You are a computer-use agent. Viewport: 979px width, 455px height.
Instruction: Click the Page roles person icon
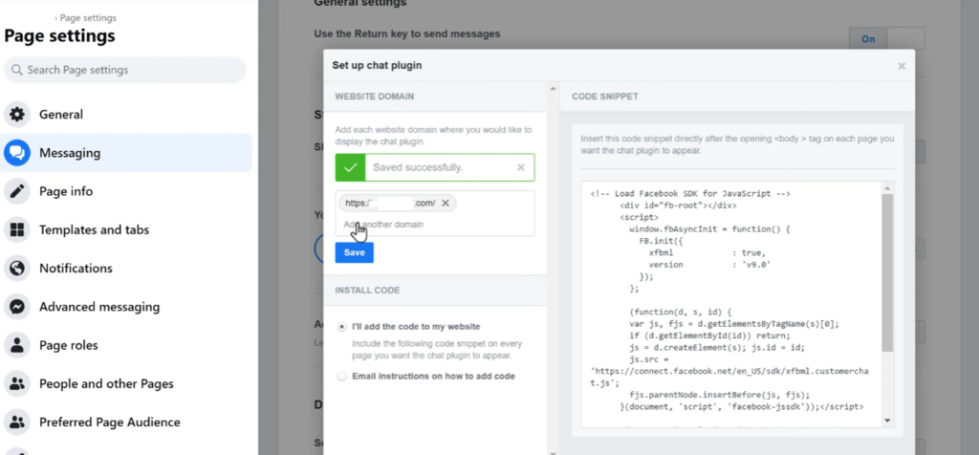coord(17,345)
